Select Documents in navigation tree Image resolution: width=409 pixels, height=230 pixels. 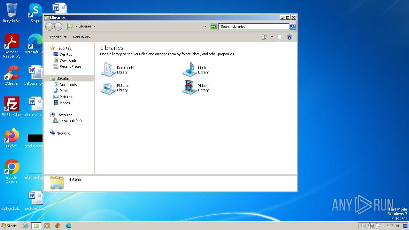68,85
